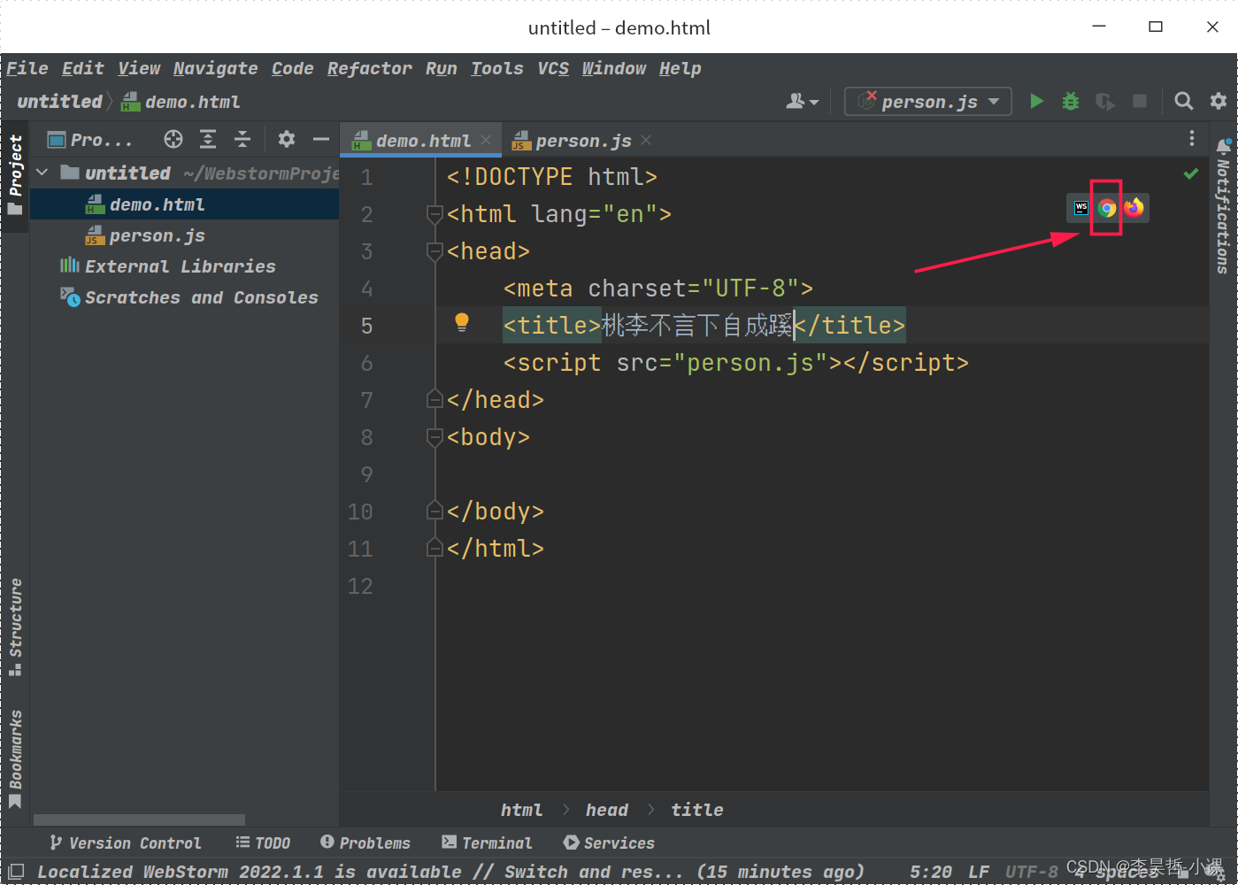Open demo.html in Firefox browser icon
This screenshot has width=1238, height=885.
coord(1134,208)
